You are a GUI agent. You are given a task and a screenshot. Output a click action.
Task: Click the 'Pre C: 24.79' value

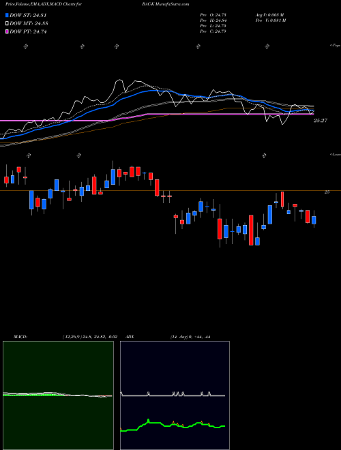[x=213, y=31]
